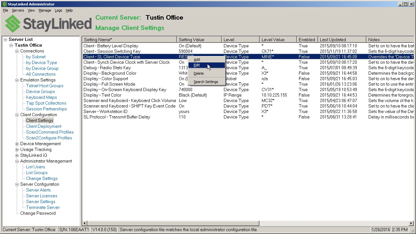Open List Users under Administrator Management
This screenshot has width=416, height=234.
click(x=35, y=167)
